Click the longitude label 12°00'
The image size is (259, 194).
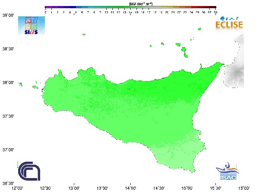[x=18, y=188]
